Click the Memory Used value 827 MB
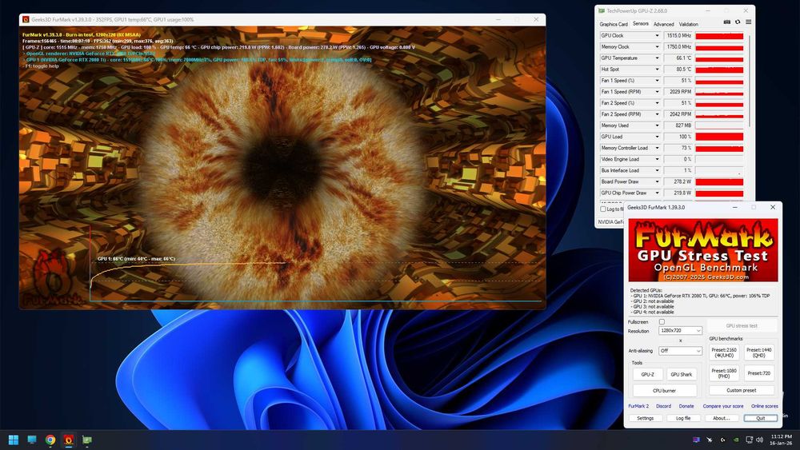This screenshot has height=450, width=800. tap(678, 125)
